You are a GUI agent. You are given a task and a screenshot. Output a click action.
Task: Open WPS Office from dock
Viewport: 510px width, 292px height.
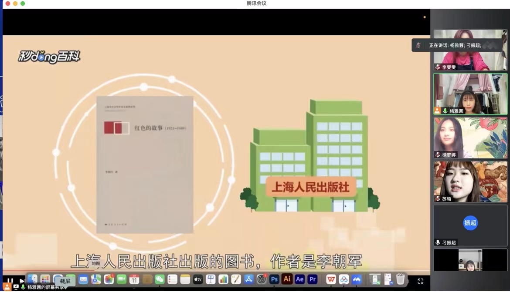(x=331, y=279)
